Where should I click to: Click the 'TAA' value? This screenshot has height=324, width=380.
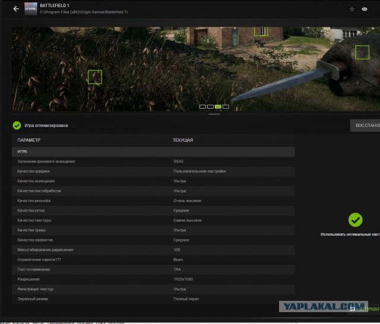pyautogui.click(x=177, y=269)
